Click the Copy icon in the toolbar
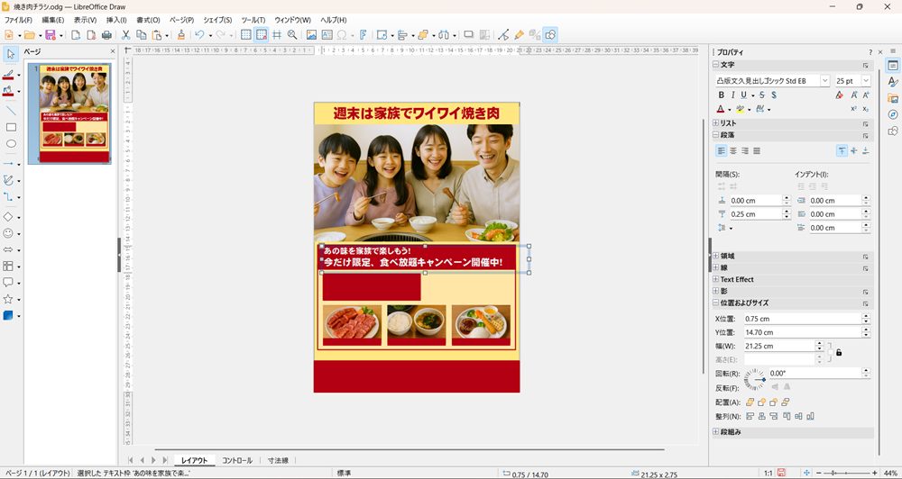The image size is (902, 479). [x=141, y=35]
